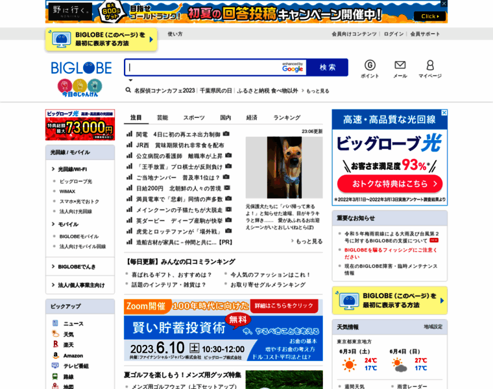Click the 路線 train icon
The height and width of the screenshot is (389, 493).
click(x=55, y=377)
